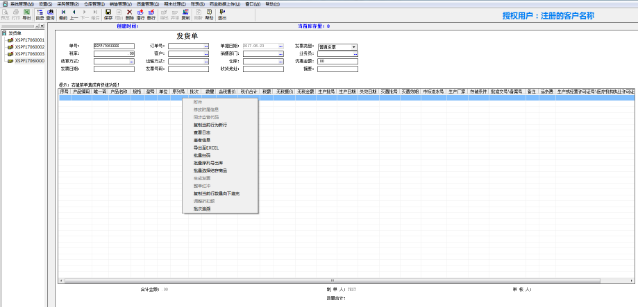Open the 仓库管理 menu
Screen dimensions: 638x307
94,4
